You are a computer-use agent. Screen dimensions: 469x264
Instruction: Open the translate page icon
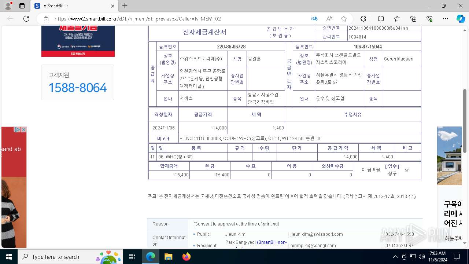pyautogui.click(x=314, y=19)
